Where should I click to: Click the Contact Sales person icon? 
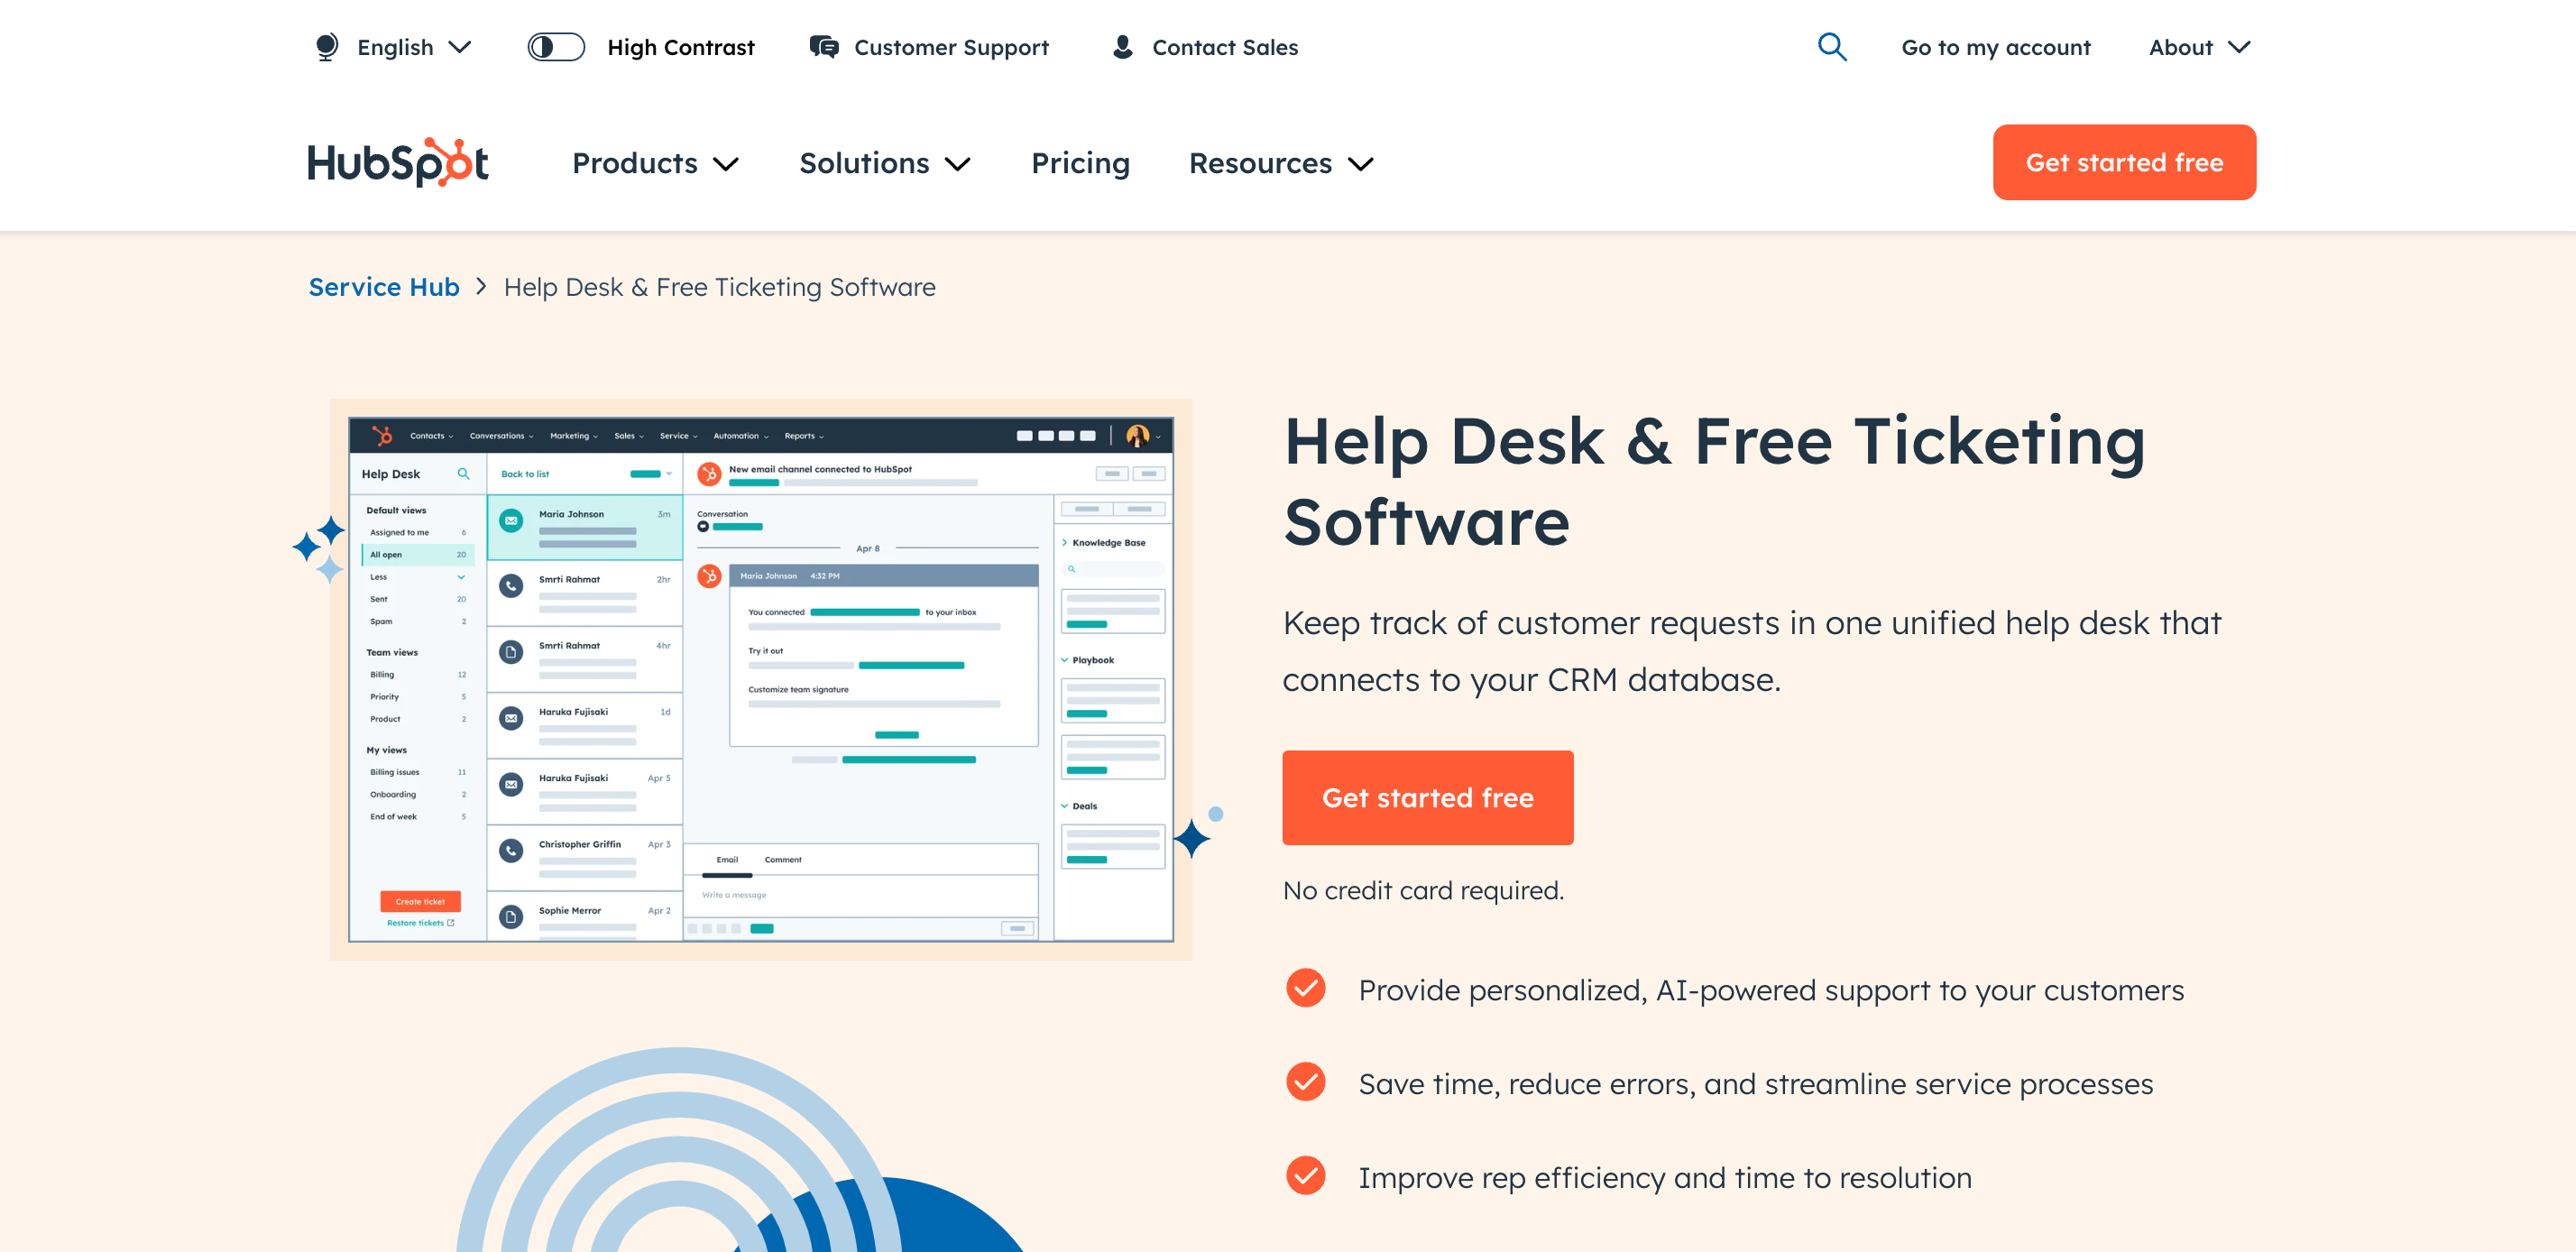click(1122, 47)
